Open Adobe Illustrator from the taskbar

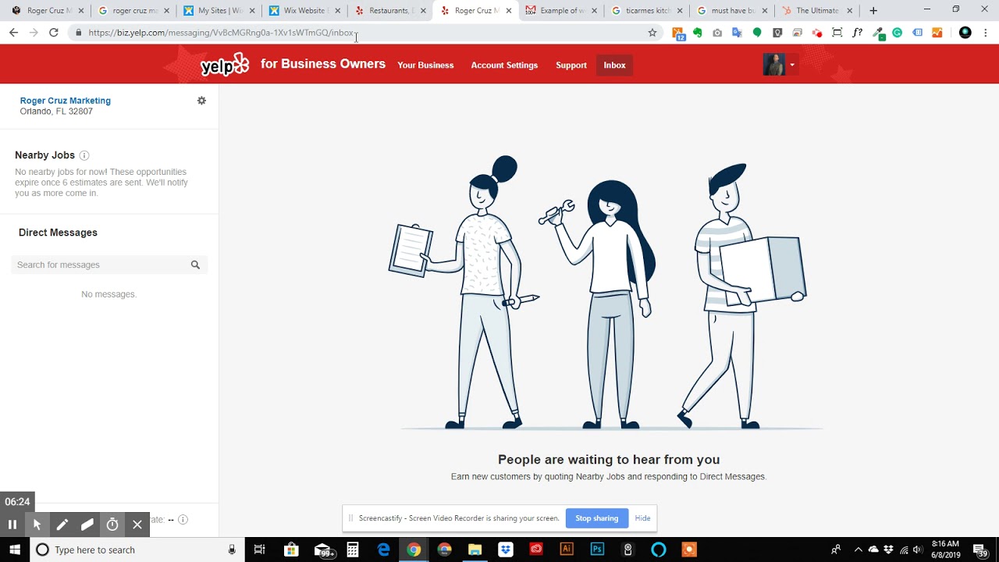pos(567,550)
